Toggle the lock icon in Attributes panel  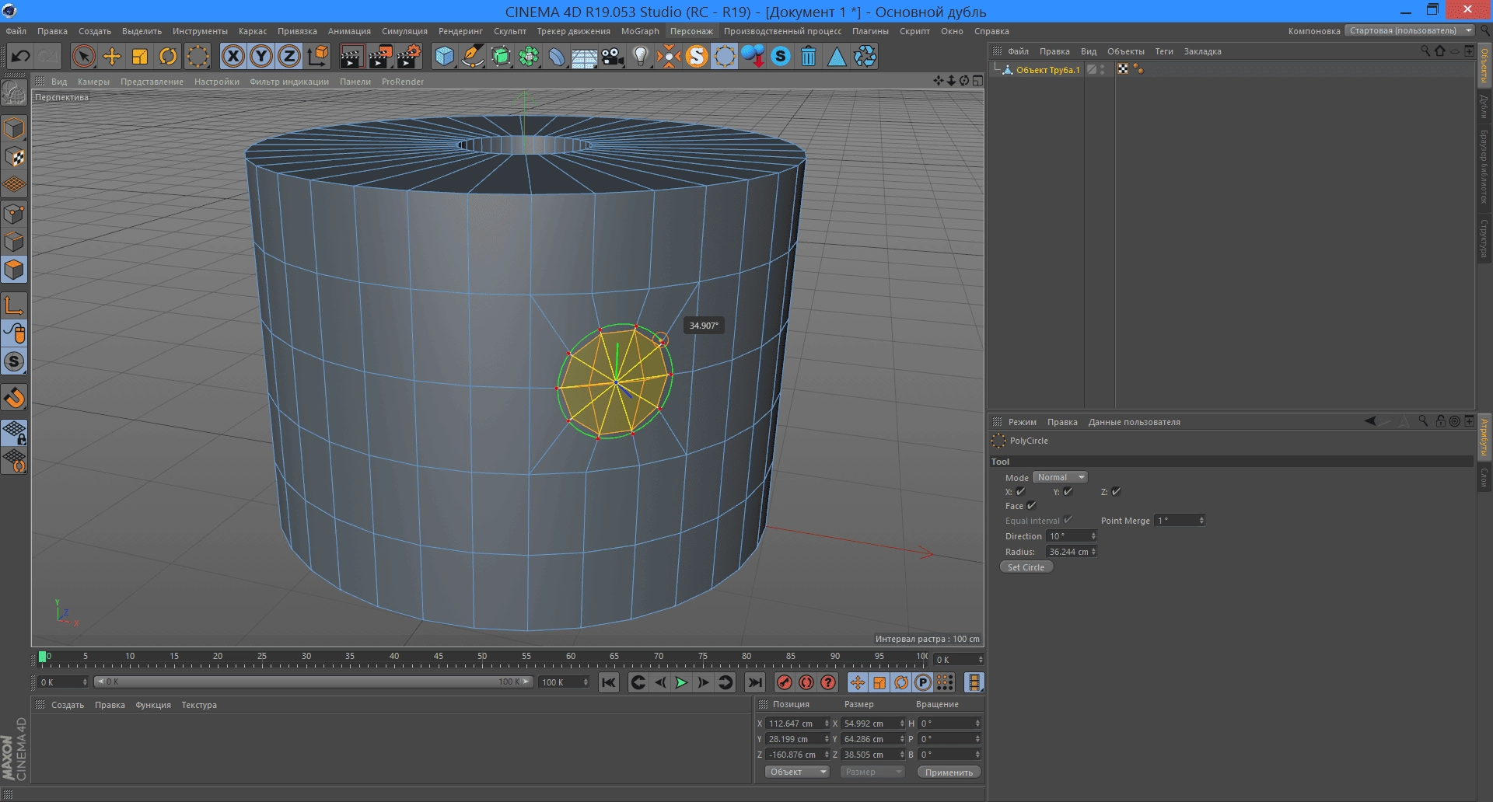tap(1440, 421)
